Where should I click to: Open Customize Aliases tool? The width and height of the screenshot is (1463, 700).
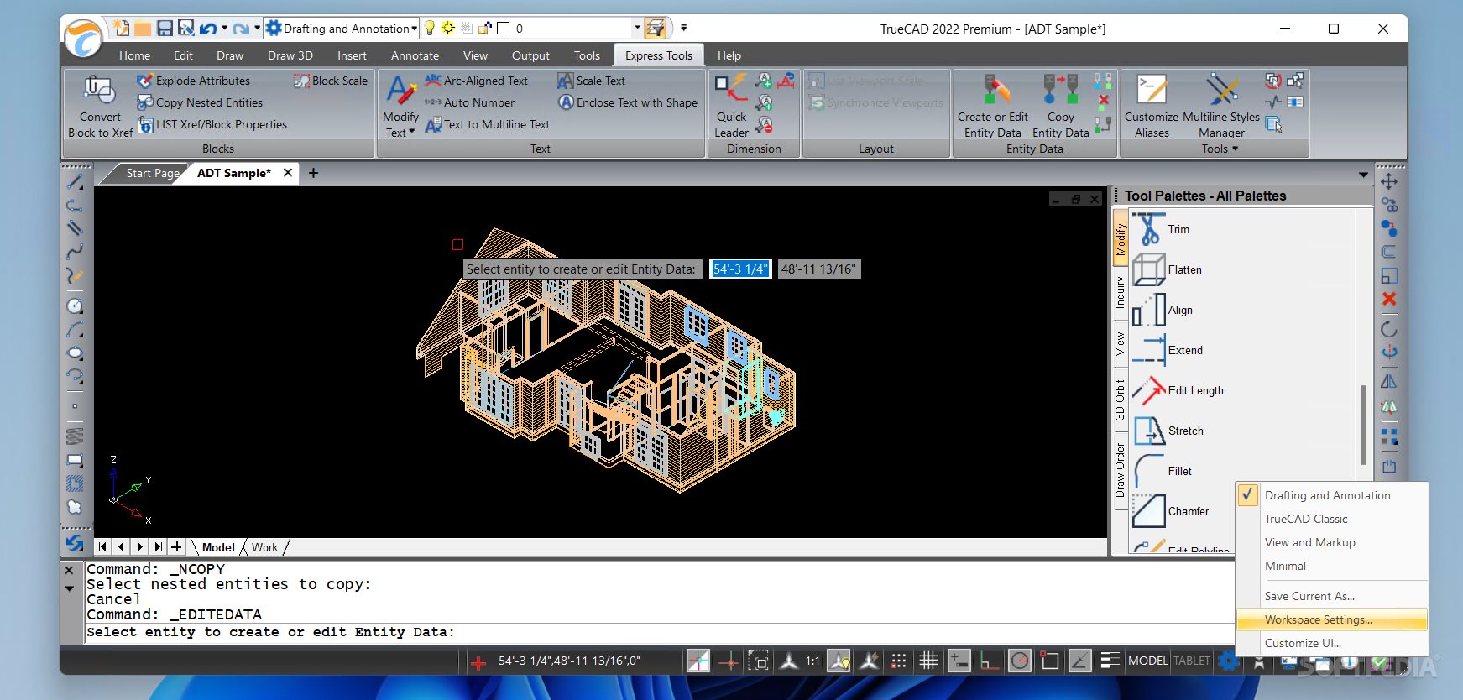[1152, 107]
